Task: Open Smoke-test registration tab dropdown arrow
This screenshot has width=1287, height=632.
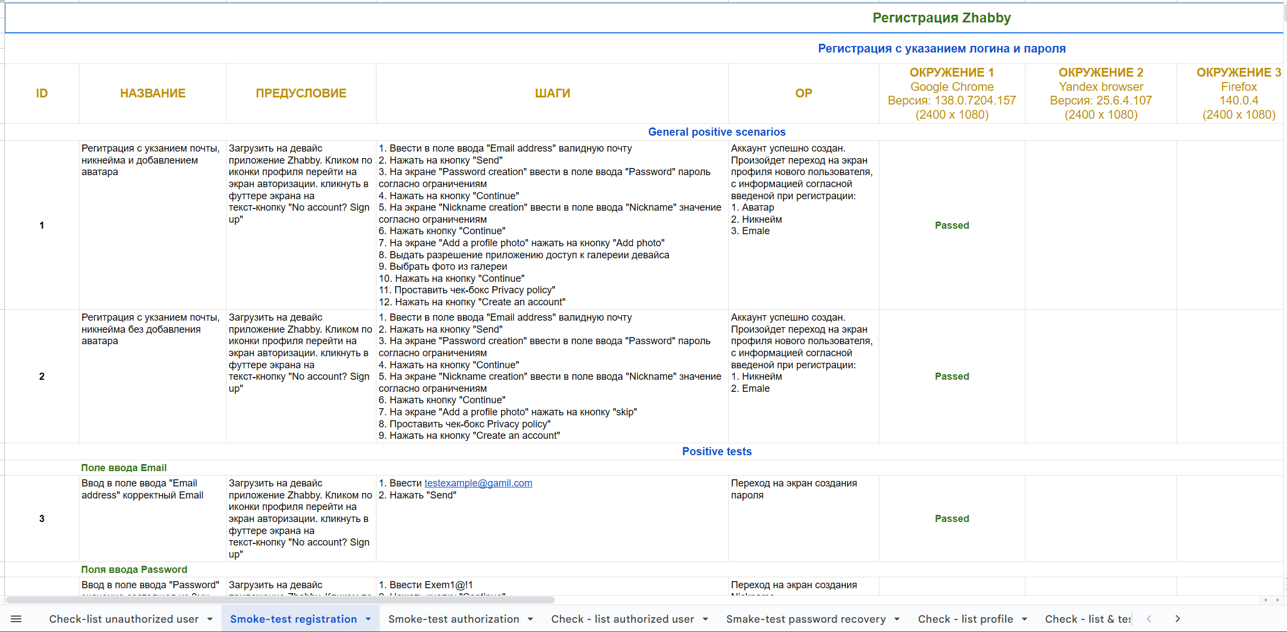Action: pyautogui.click(x=368, y=619)
